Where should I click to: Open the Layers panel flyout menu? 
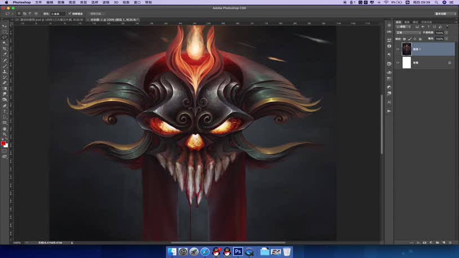coord(456,22)
